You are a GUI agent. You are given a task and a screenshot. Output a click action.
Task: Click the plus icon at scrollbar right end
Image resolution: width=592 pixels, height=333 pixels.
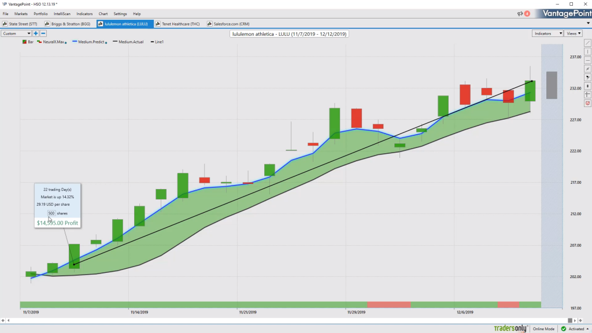(x=580, y=320)
